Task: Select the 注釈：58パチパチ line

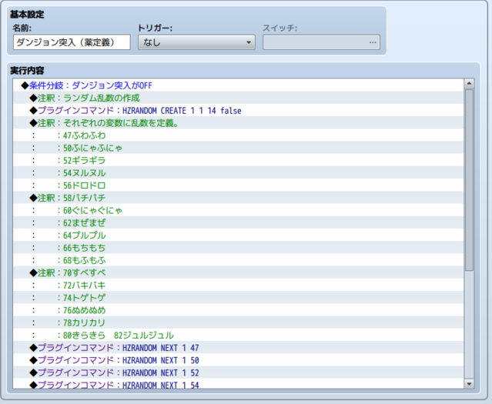Action: click(238, 198)
